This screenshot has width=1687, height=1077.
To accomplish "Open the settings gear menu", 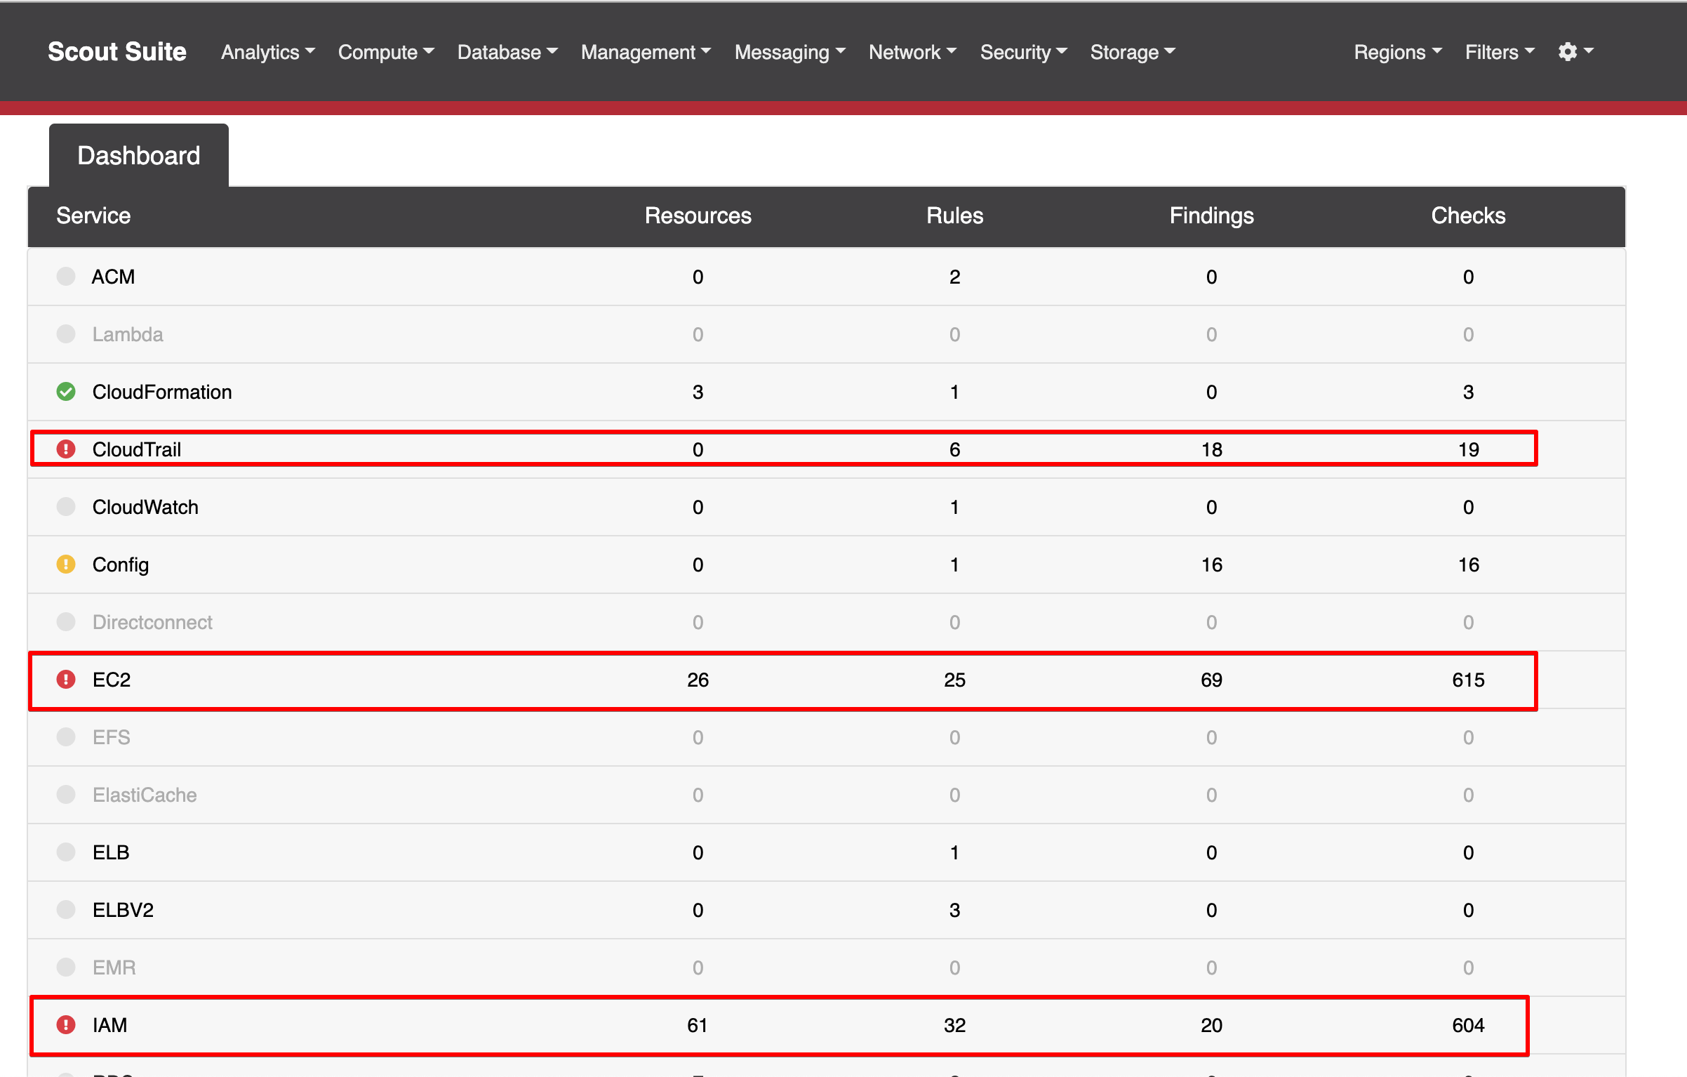I will (1575, 52).
